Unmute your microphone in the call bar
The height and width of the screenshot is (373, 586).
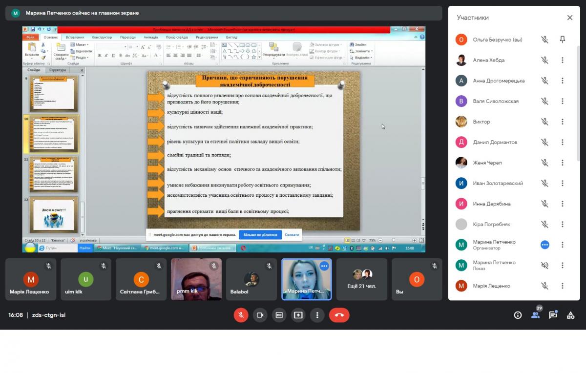pyautogui.click(x=240, y=315)
